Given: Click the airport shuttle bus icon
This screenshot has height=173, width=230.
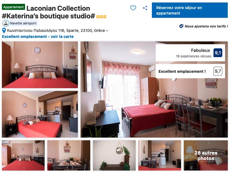Looking at the screenshot, I should [6, 23].
